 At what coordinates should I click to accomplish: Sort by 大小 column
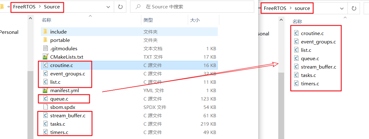tap(195, 20)
